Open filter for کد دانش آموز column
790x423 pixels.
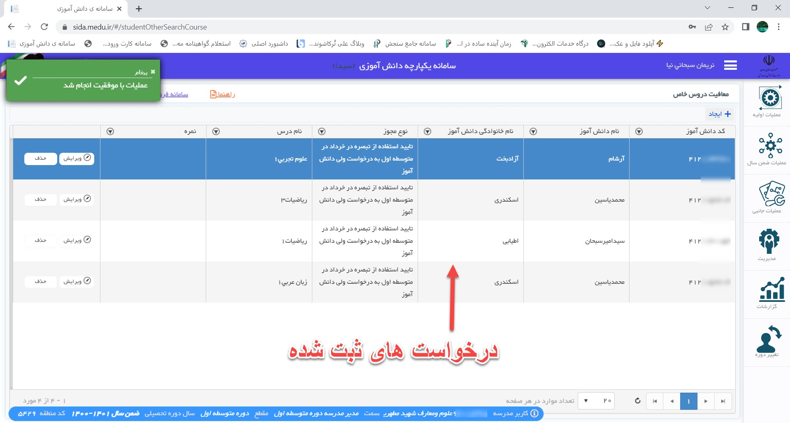tap(639, 131)
